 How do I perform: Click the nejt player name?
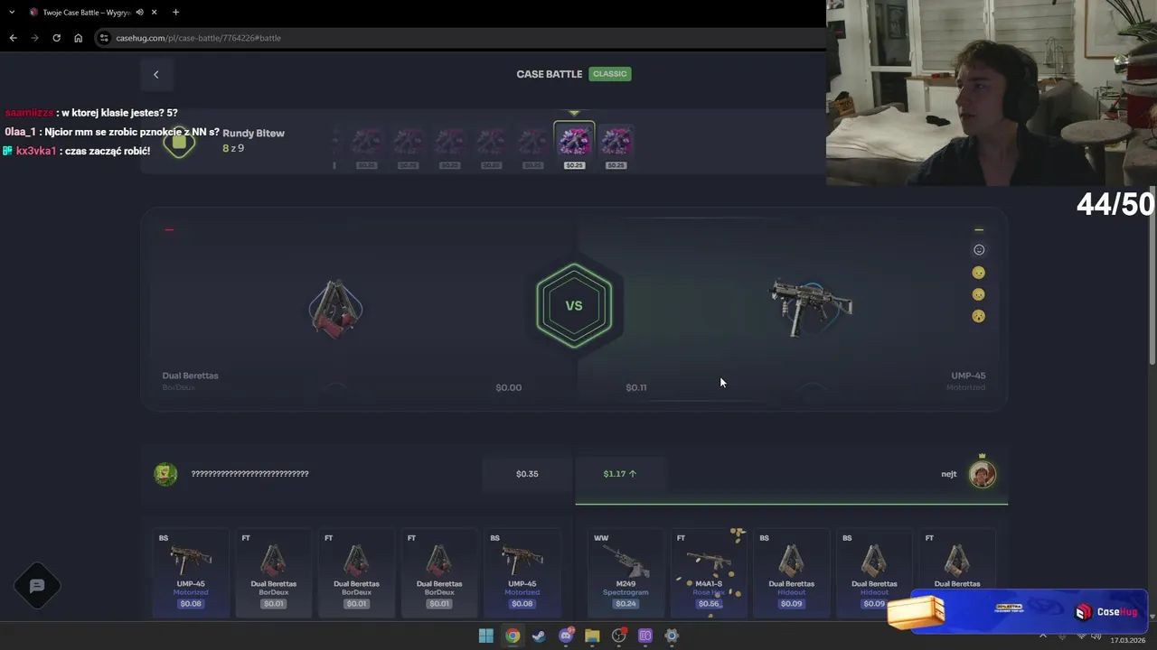tap(949, 474)
